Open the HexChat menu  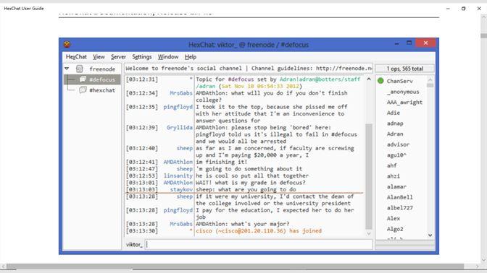click(76, 57)
